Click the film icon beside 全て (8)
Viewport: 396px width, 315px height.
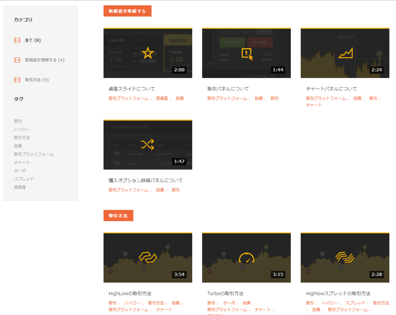pyautogui.click(x=17, y=40)
